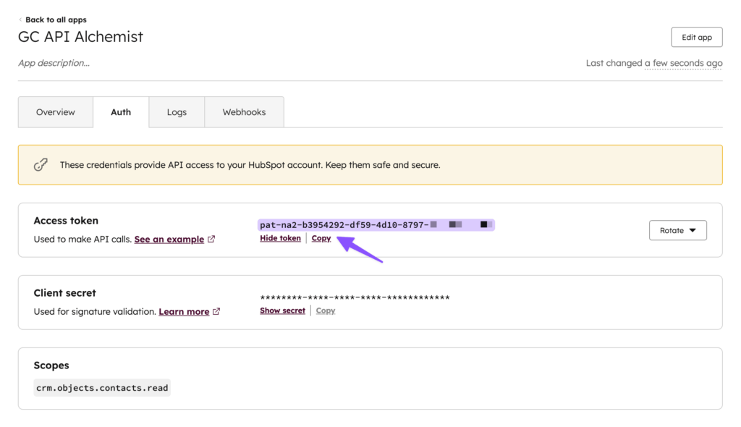Click the highlighted access token field
741x427 pixels.
(376, 224)
